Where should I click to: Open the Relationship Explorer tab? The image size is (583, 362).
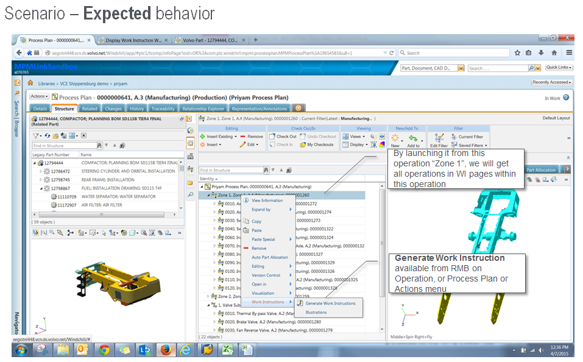click(x=203, y=108)
